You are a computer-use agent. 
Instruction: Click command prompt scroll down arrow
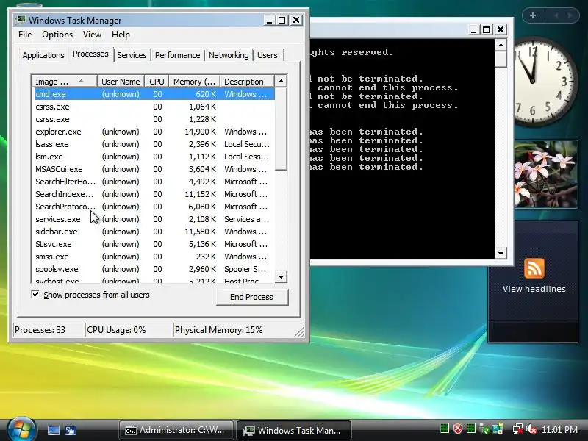coord(501,253)
